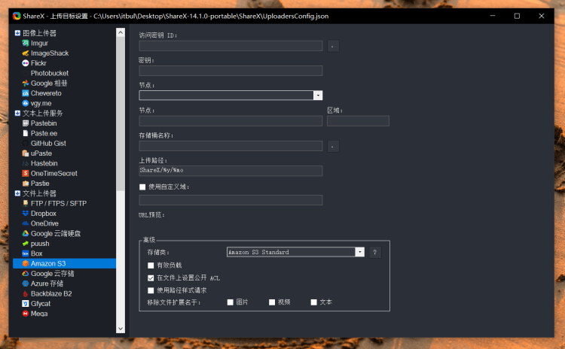Click the button beside 访问密钥 ID field

333,46
